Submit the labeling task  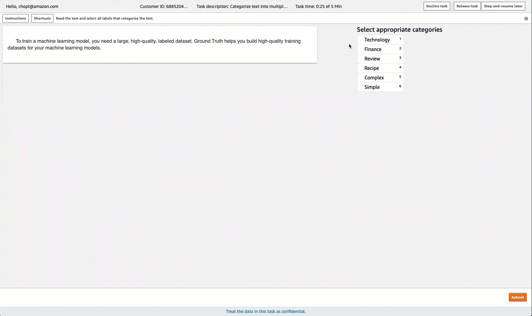[517, 297]
